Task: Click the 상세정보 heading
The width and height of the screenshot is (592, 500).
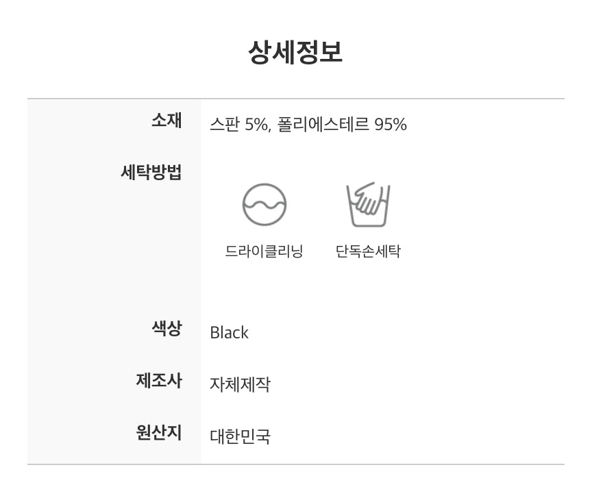Action: click(295, 52)
